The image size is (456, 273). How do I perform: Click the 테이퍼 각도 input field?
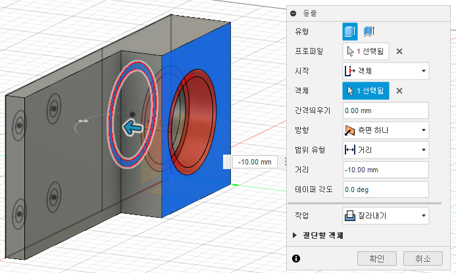coord(386,189)
